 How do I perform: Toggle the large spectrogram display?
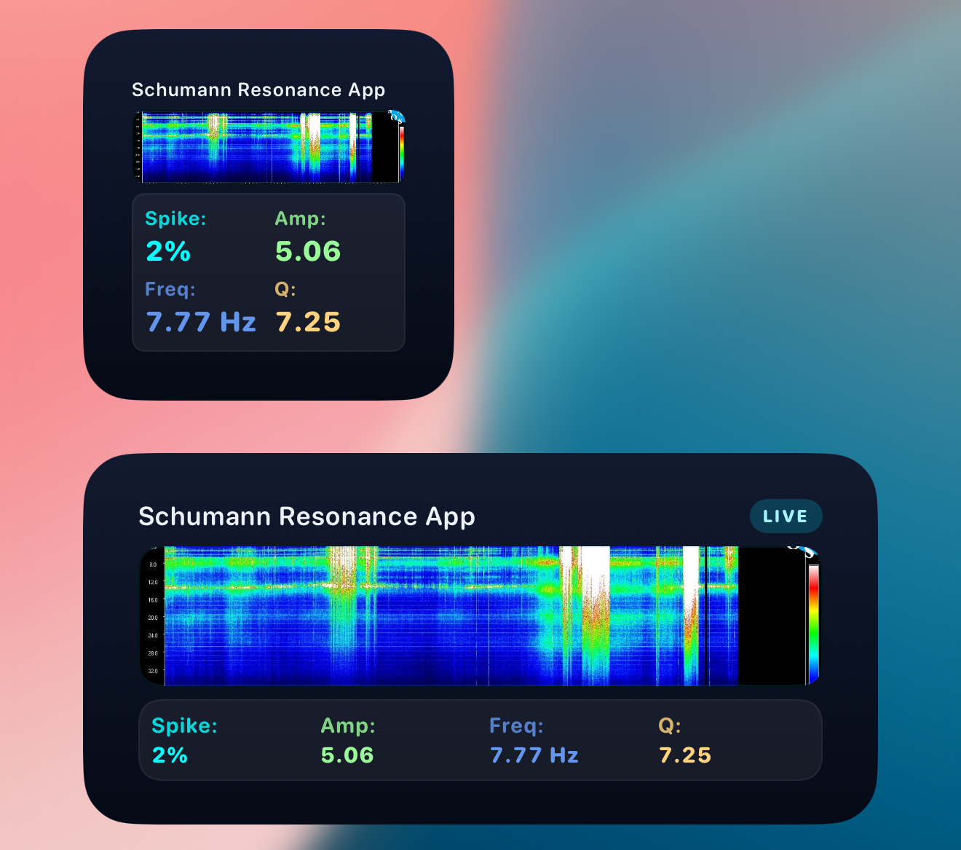point(480,614)
